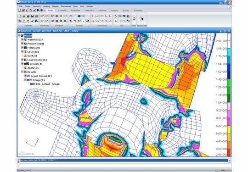Click the Properties icon in the model tree

(25, 44)
